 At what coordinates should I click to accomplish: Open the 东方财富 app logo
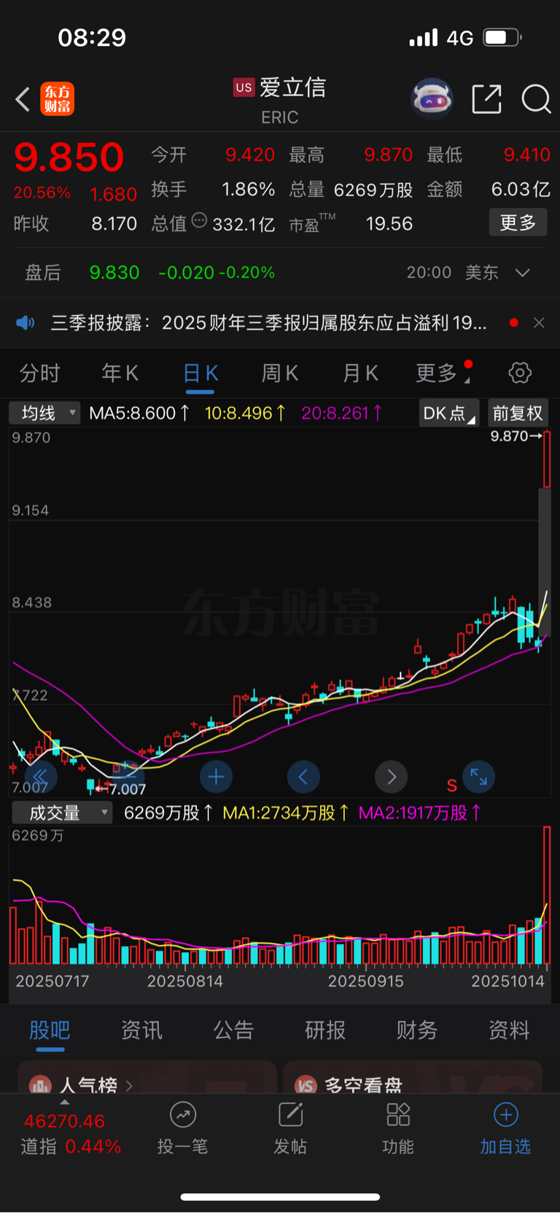[58, 99]
